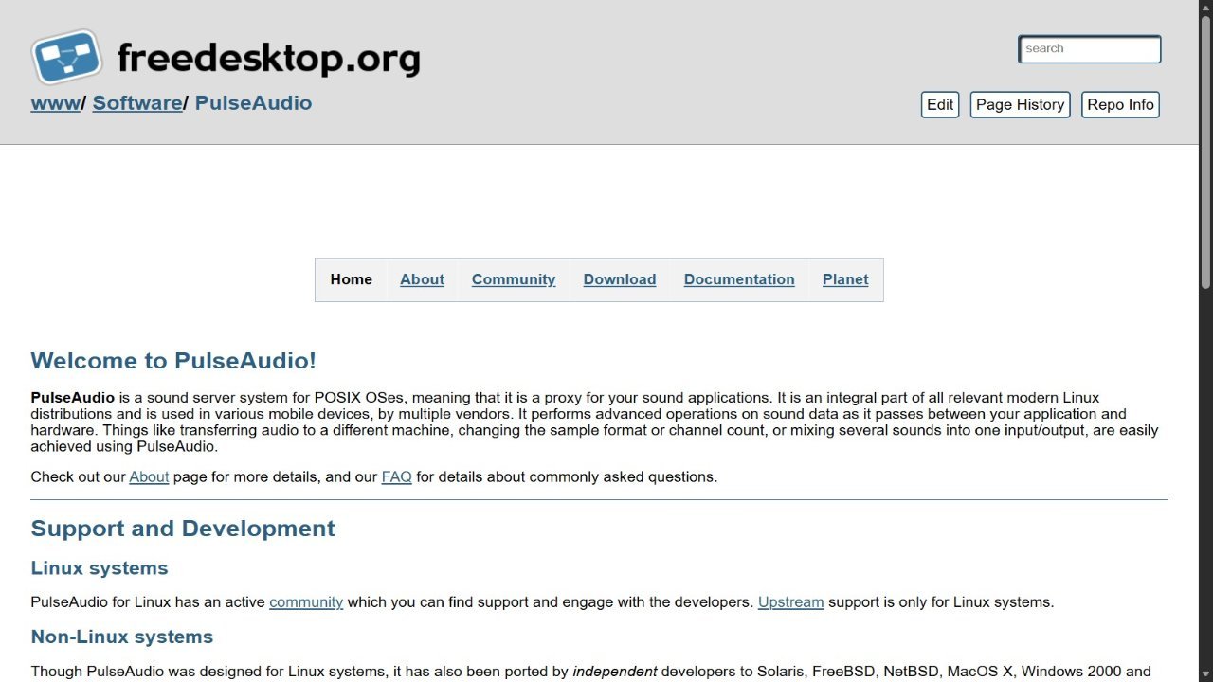Click the 'Non-Linux systems' subheading
The width and height of the screenshot is (1213, 682).
click(122, 637)
